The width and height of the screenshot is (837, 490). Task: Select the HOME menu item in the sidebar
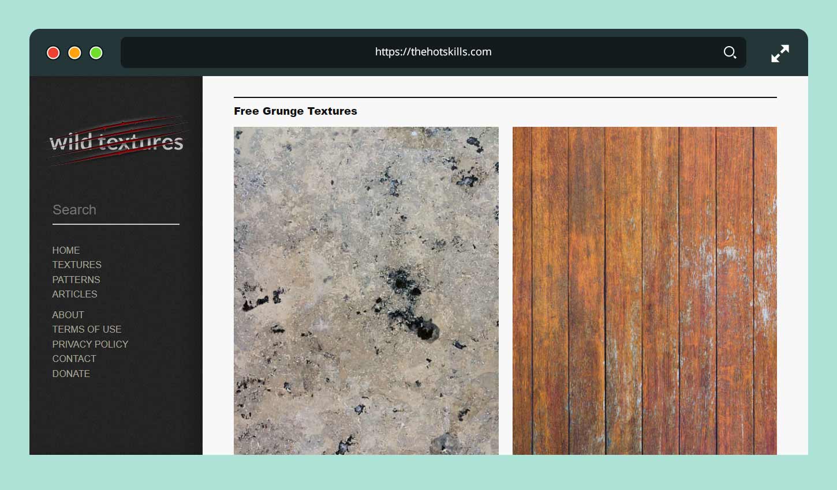(x=66, y=250)
